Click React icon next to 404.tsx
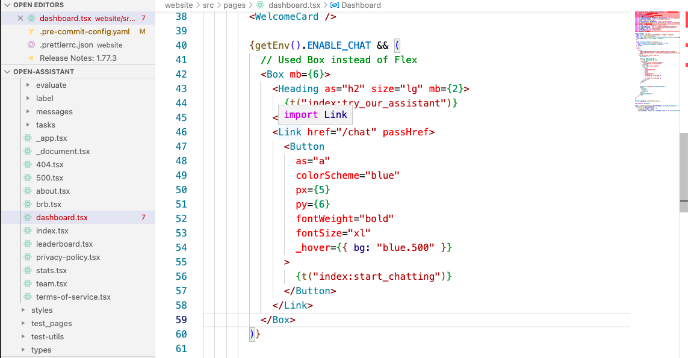 coord(28,164)
